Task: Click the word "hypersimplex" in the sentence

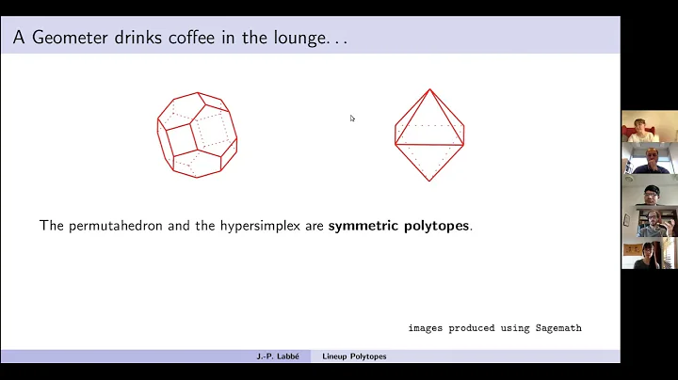Action: click(260, 226)
